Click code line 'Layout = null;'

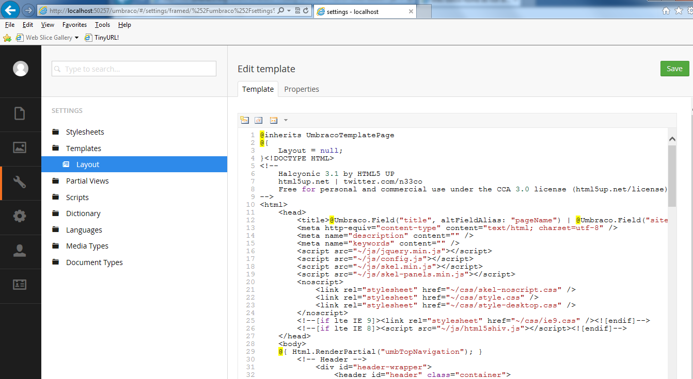(310, 151)
